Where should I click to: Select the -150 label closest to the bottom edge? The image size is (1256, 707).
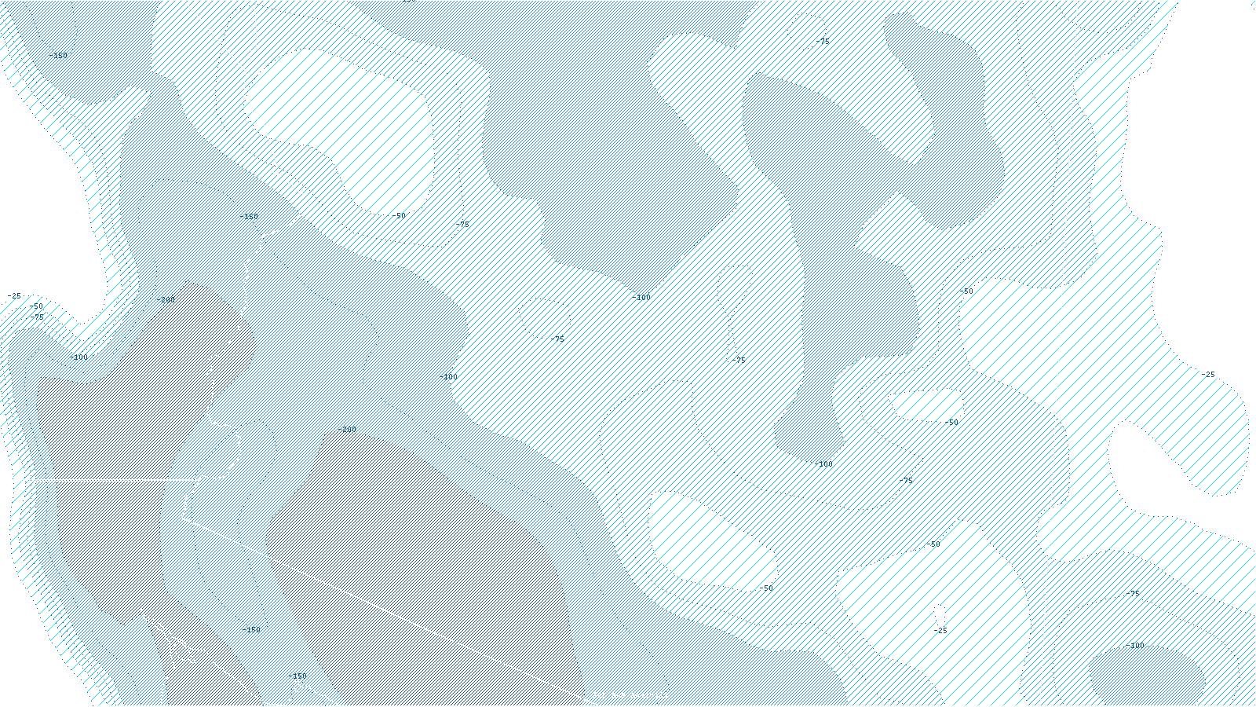click(x=297, y=676)
